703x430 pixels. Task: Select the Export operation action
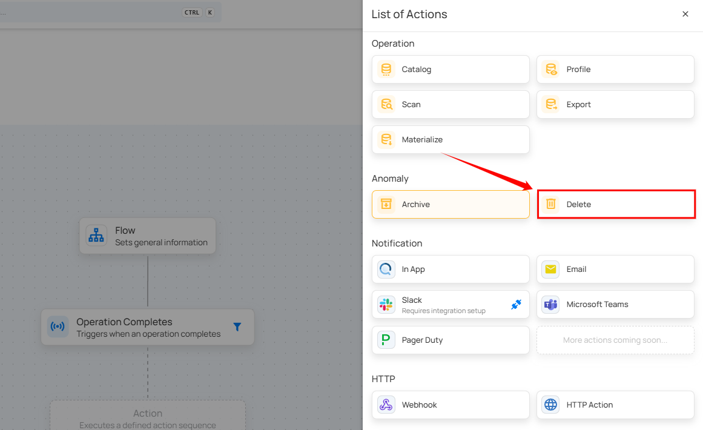[x=615, y=105]
